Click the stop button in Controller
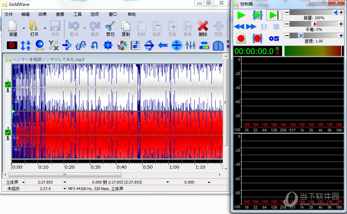347x214 pixels. click(x=276, y=27)
